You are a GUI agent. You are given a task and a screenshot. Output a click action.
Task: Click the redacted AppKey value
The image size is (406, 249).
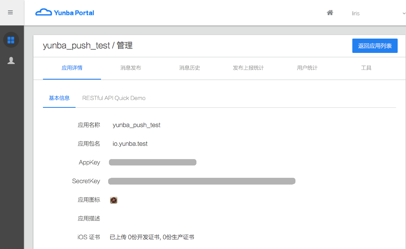point(153,162)
